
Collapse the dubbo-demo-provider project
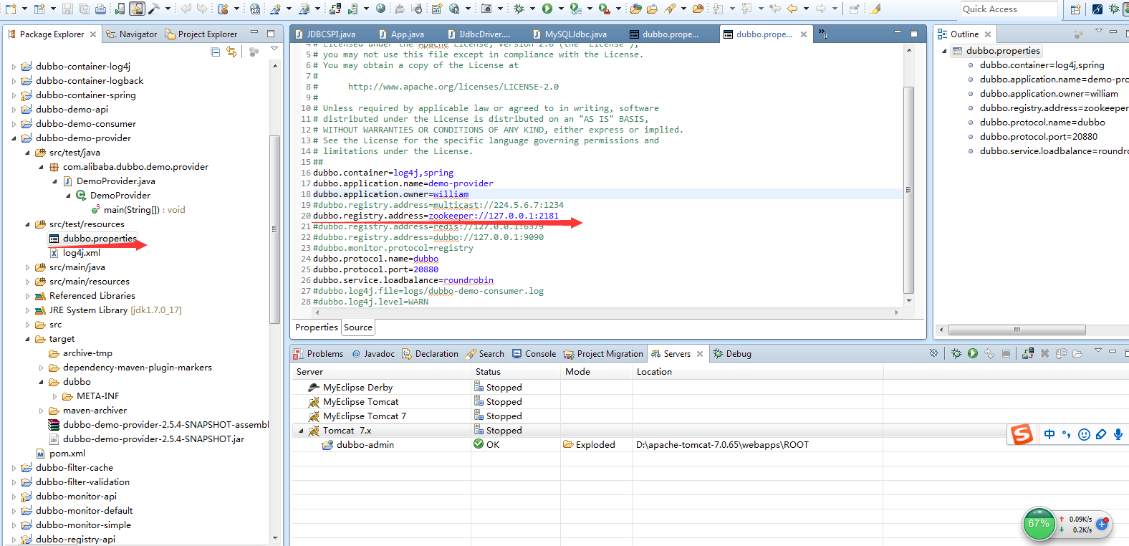click(x=14, y=138)
